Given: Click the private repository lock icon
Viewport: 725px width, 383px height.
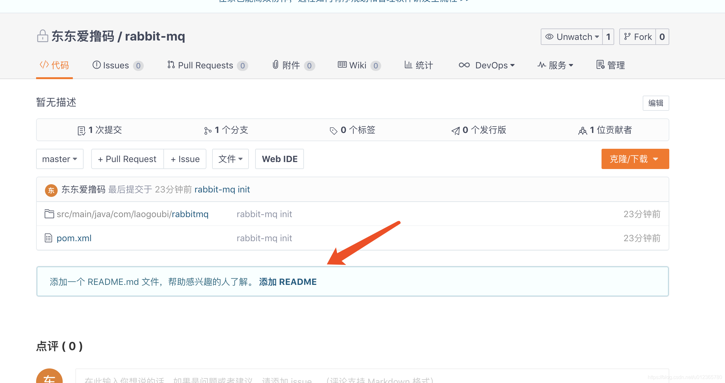Looking at the screenshot, I should coord(42,36).
